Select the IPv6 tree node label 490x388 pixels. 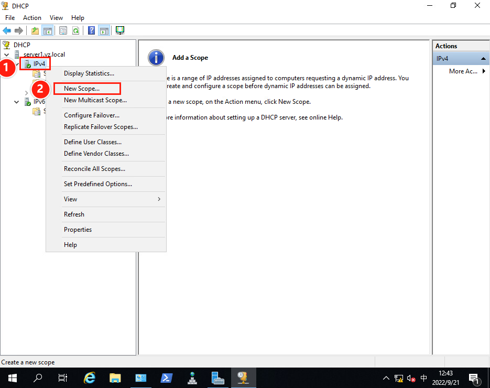click(x=39, y=102)
